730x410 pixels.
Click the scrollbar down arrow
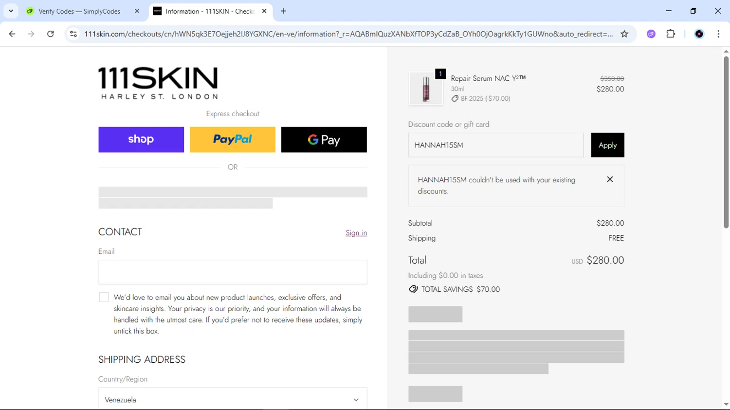(x=726, y=404)
